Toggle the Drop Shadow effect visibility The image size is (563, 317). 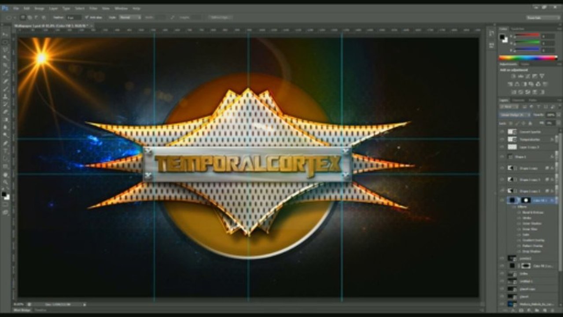519,251
